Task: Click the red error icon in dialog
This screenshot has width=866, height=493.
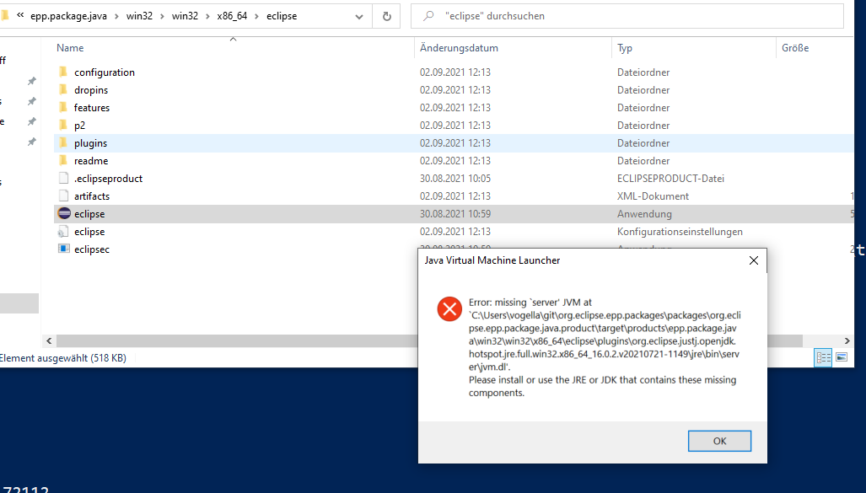Action: pos(449,308)
